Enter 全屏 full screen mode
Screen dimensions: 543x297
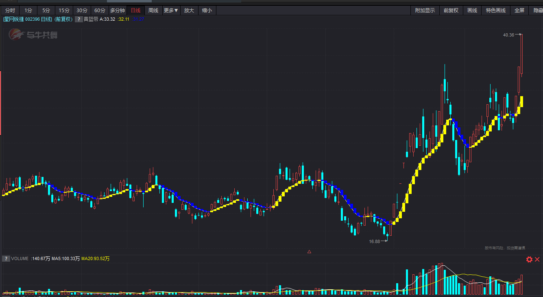tap(519, 11)
